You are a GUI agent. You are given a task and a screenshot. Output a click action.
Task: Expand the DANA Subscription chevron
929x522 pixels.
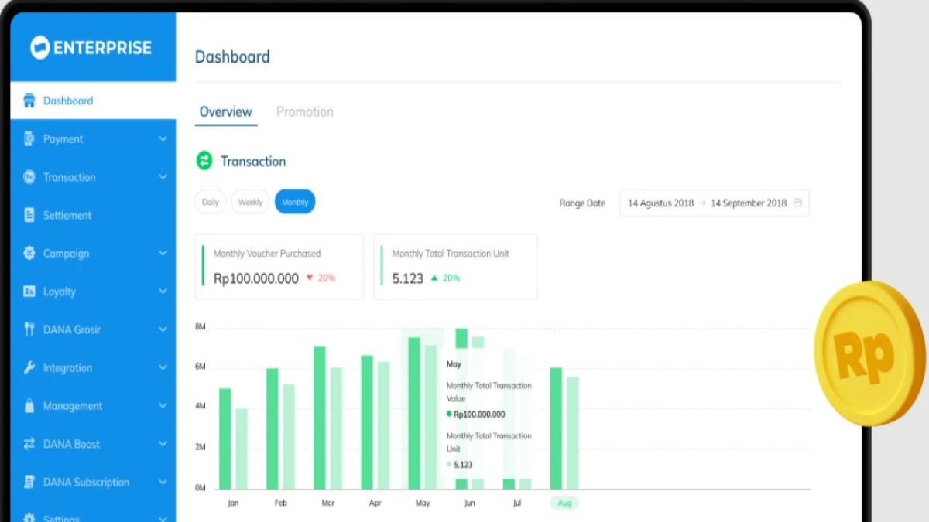[x=163, y=482]
